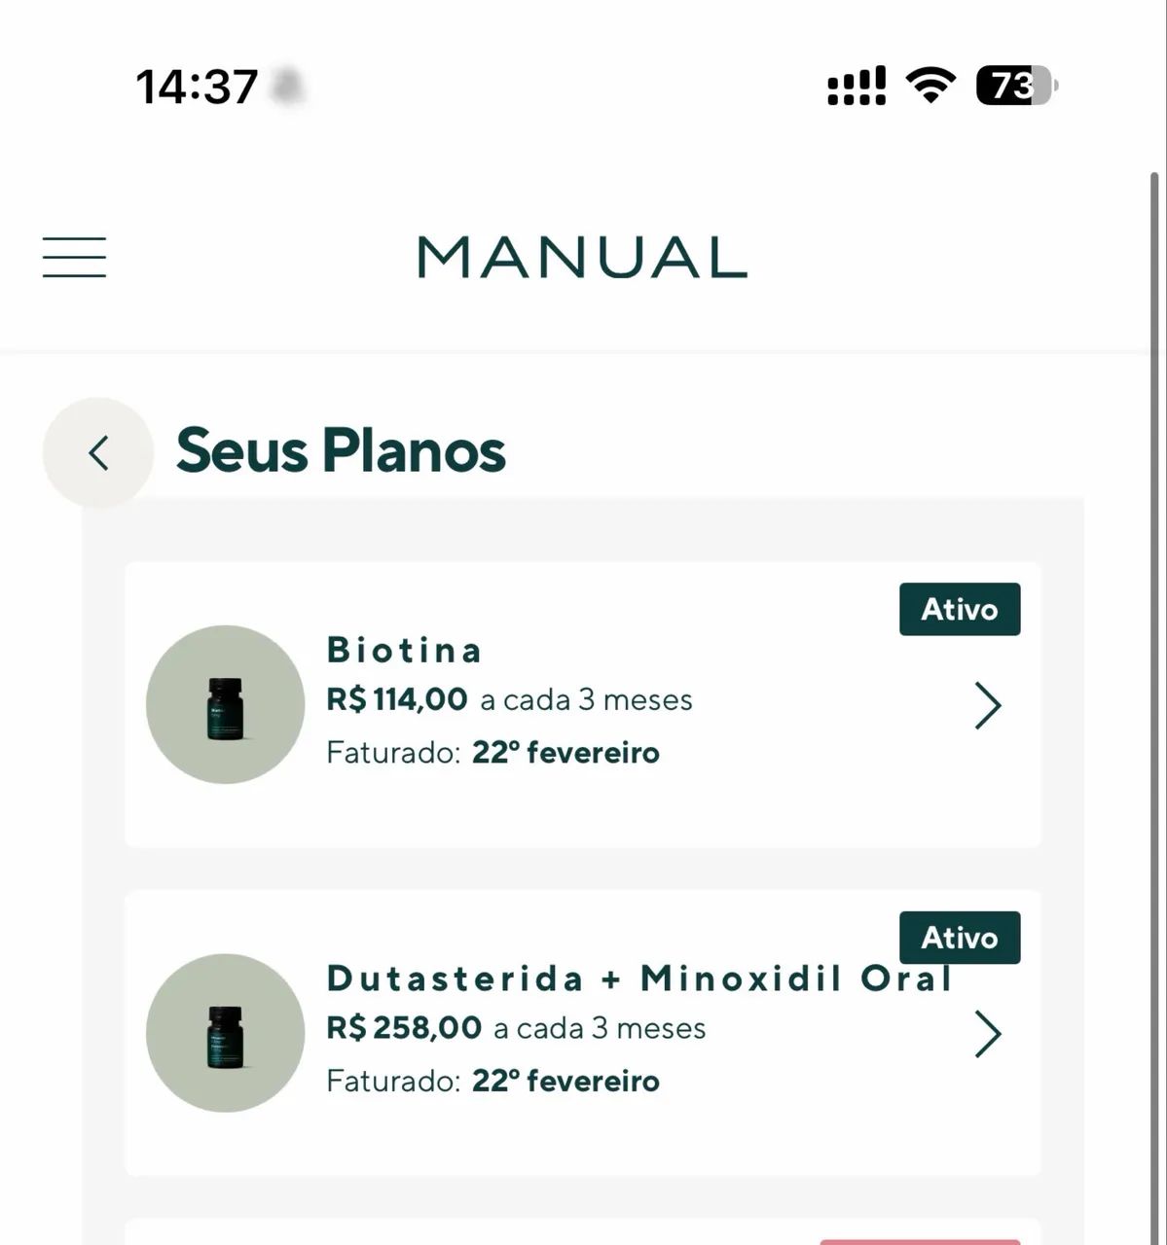Tap the 14:37 clock in status bar
Viewport: 1167px width, 1245px height.
[x=197, y=87]
